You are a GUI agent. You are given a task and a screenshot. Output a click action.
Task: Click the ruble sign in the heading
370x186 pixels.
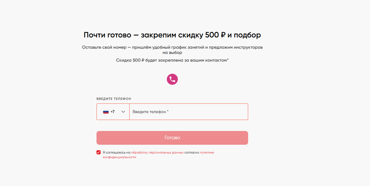[223, 35]
